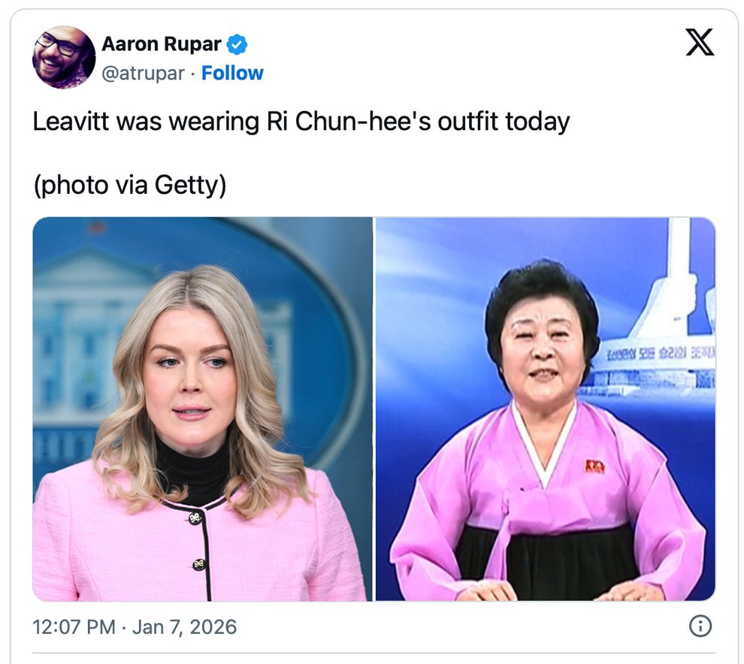Open Aaron Rupar's profile avatar
The width and height of the screenshot is (744, 664).
(64, 57)
